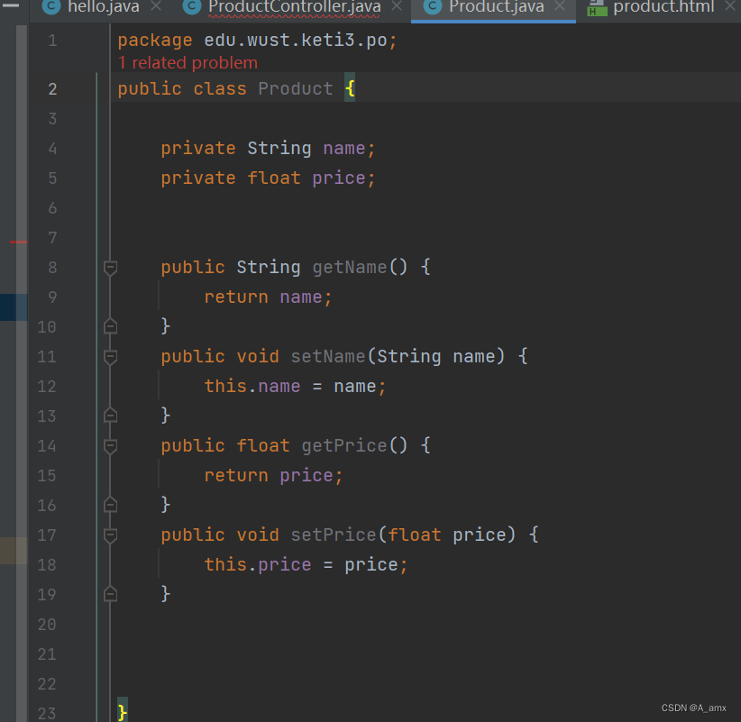This screenshot has width=741, height=722.
Task: Close the hello.java tab
Action: pyautogui.click(x=156, y=6)
